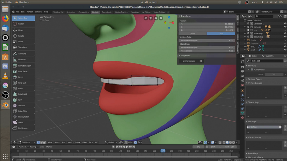287x161 pixels.
Task: Hide the eyeL object
Action: point(285,46)
